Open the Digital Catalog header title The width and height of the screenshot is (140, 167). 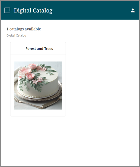tap(33, 11)
